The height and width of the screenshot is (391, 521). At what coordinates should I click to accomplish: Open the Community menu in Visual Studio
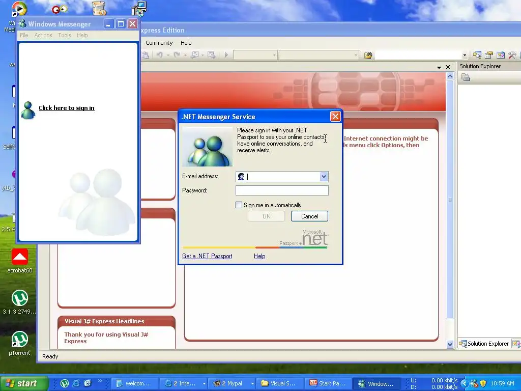(x=159, y=43)
